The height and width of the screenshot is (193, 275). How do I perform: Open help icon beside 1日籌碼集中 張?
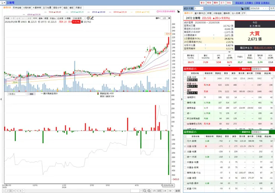214,35
